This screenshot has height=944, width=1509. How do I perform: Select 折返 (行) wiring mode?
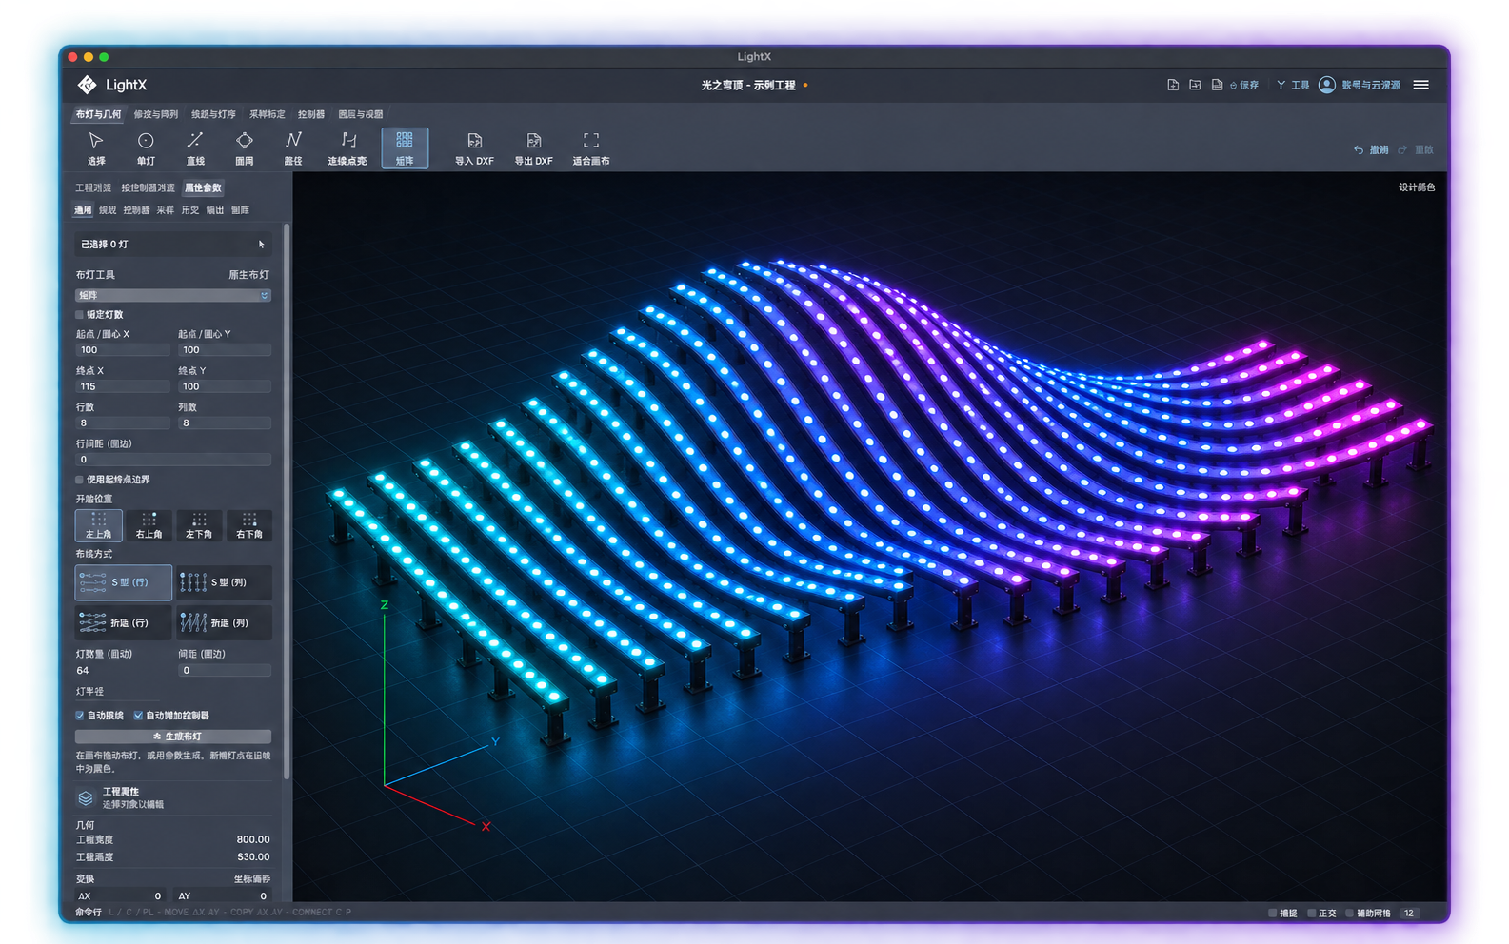(124, 623)
